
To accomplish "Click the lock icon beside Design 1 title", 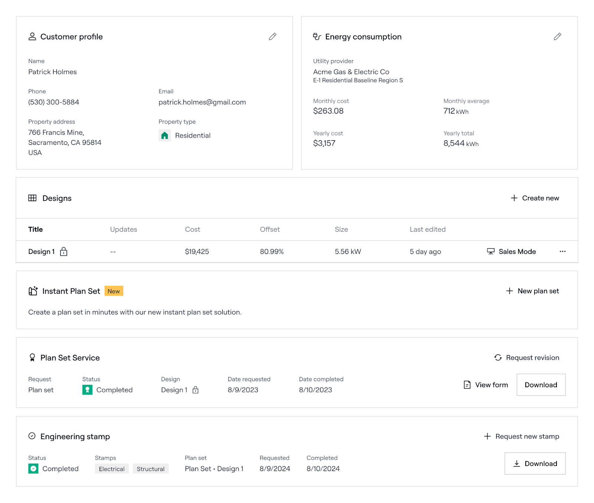I will 64,252.
